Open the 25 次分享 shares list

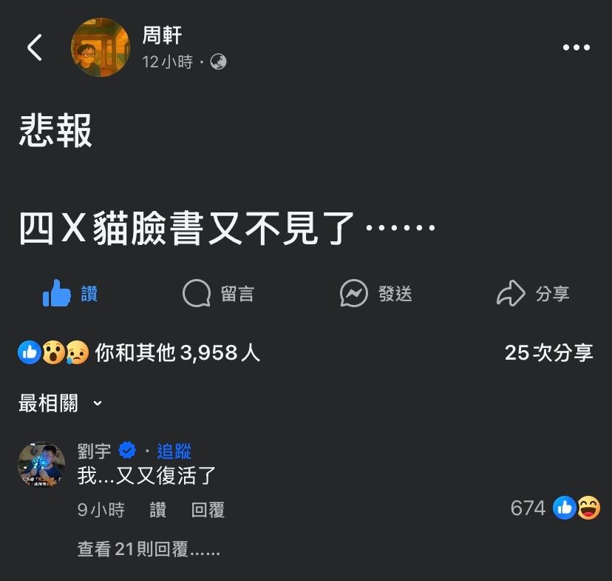(x=548, y=352)
